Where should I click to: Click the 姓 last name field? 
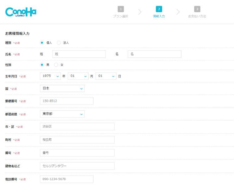pos(79,54)
